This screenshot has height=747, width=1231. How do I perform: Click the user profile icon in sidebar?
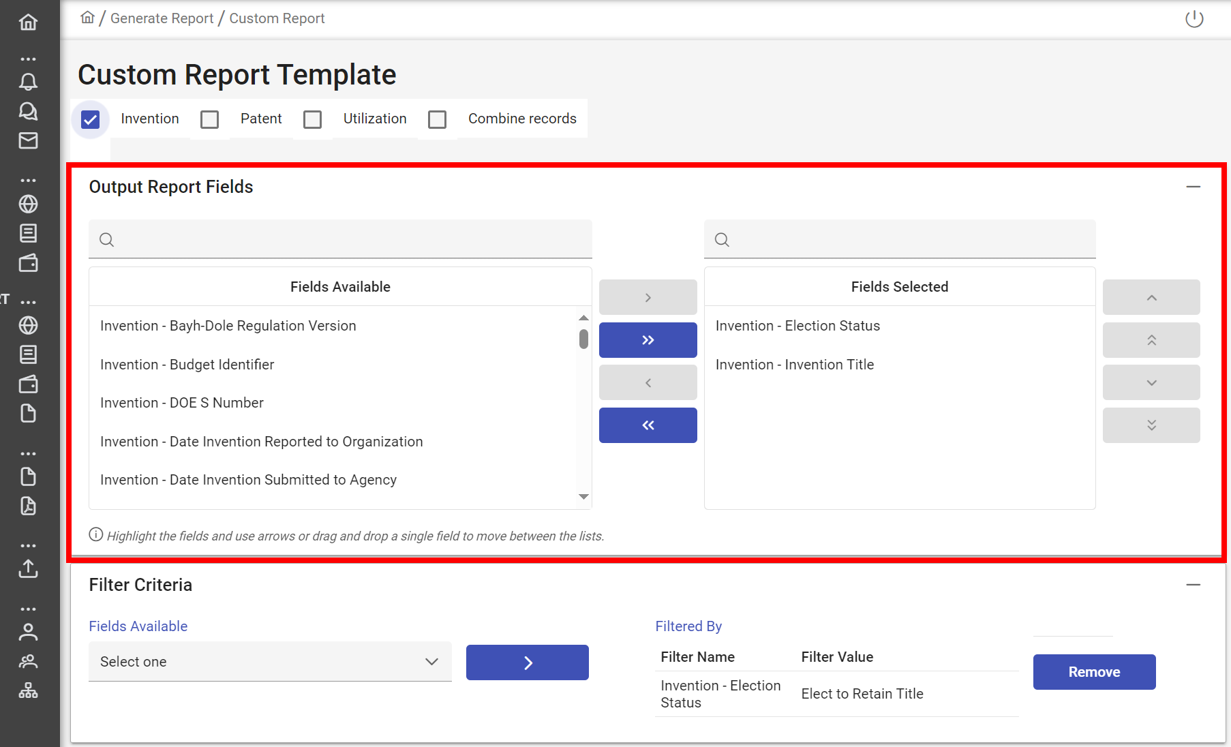pos(28,631)
